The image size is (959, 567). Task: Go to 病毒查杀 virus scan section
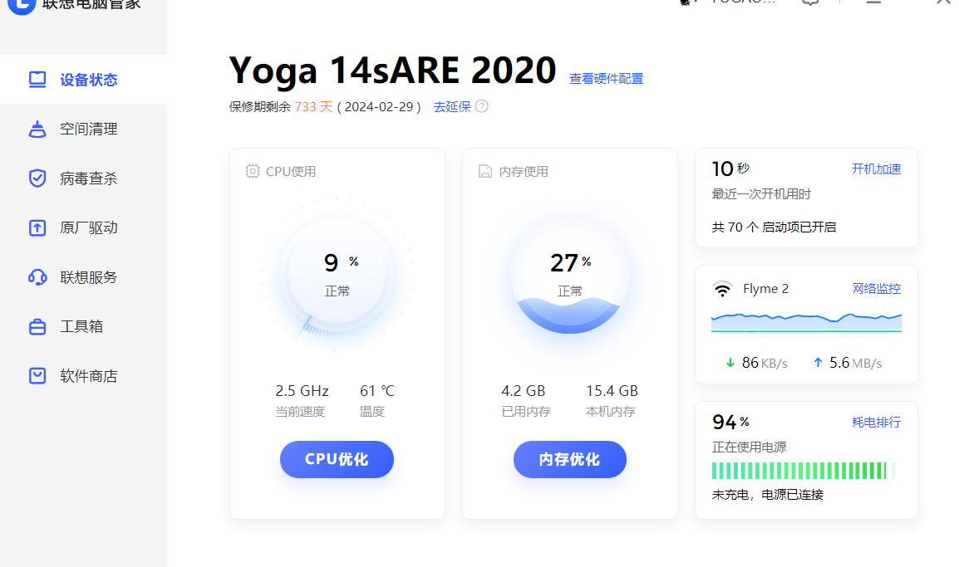pyautogui.click(x=83, y=178)
